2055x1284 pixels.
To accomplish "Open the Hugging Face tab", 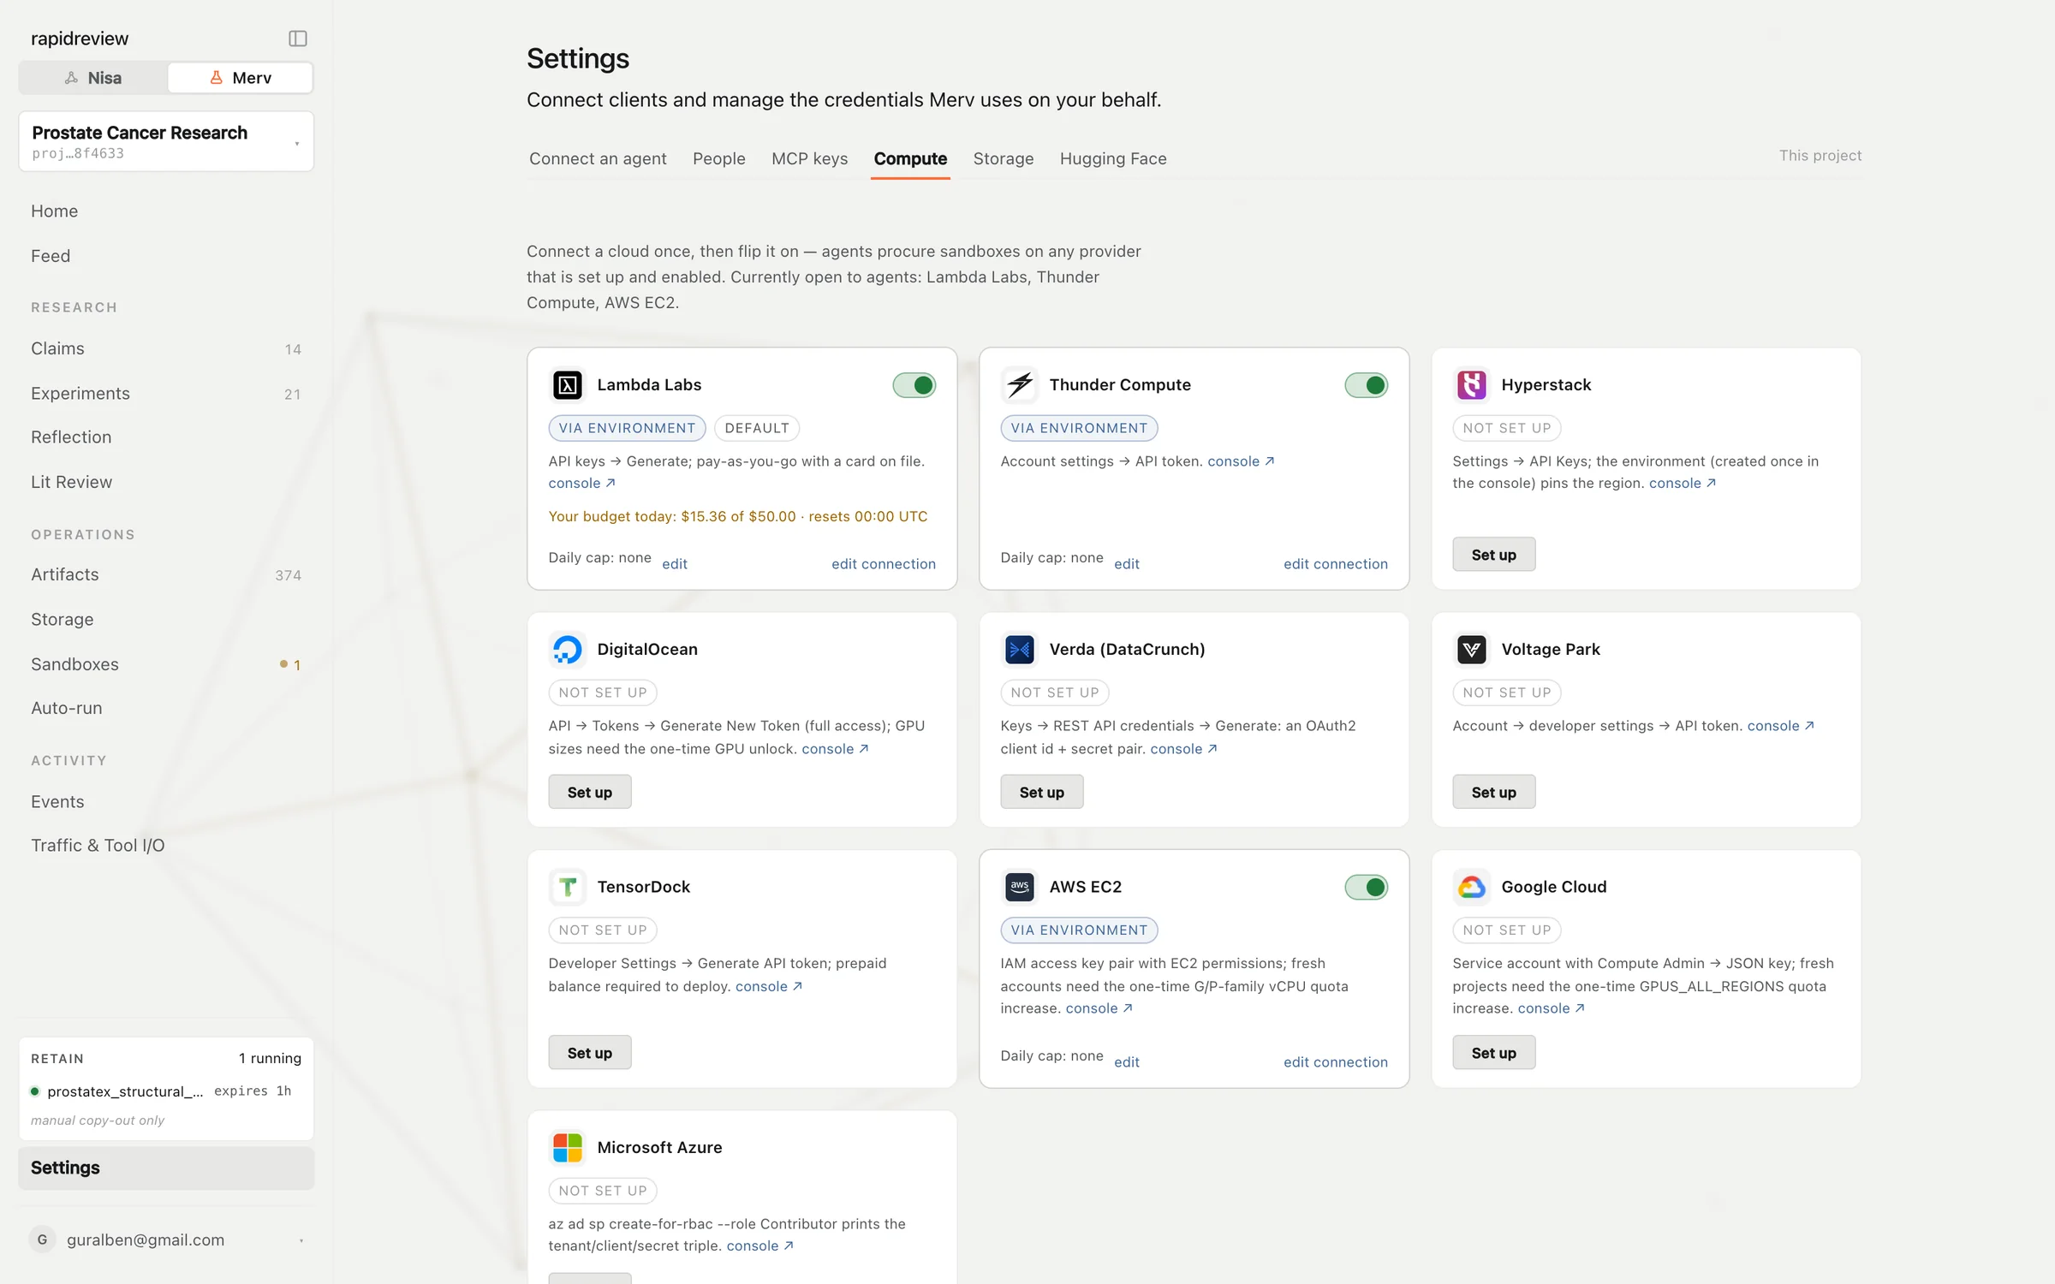I will [1113, 158].
